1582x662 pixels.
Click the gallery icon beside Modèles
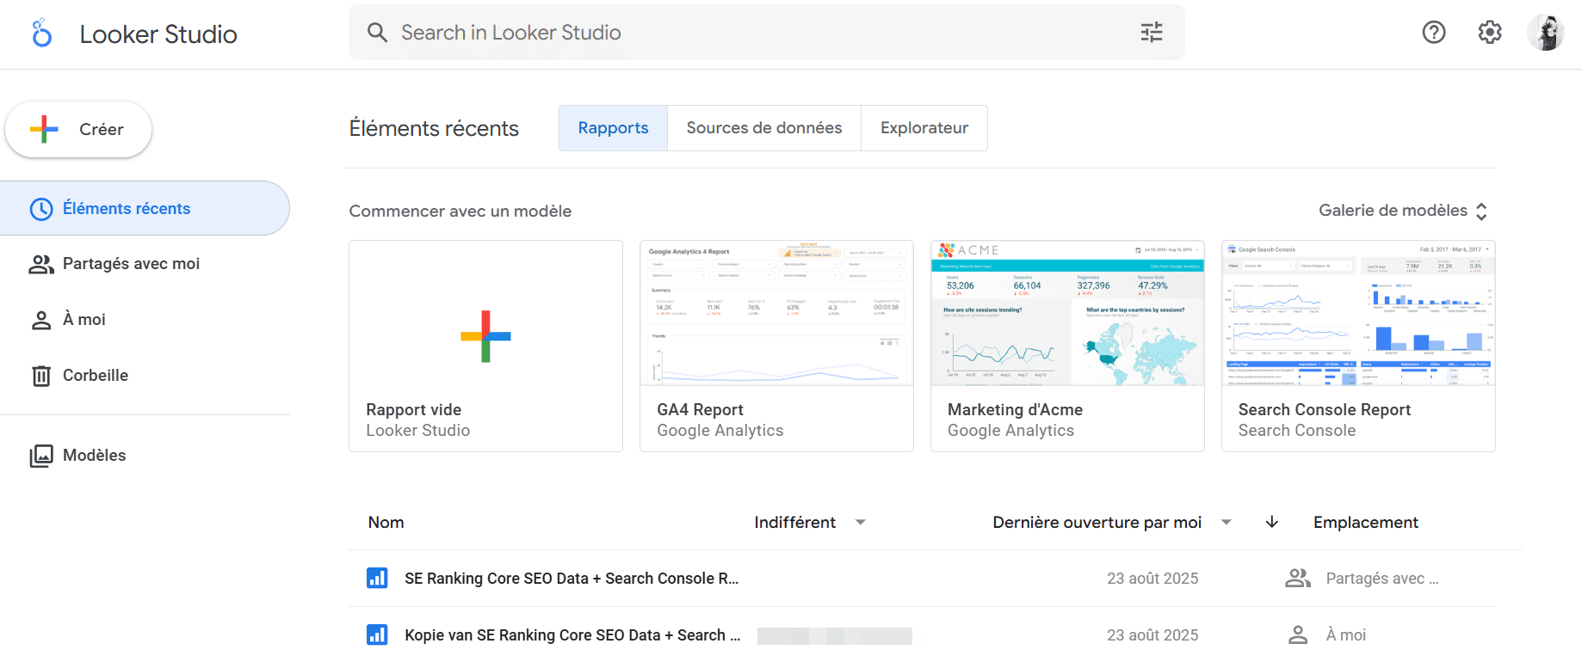[41, 456]
